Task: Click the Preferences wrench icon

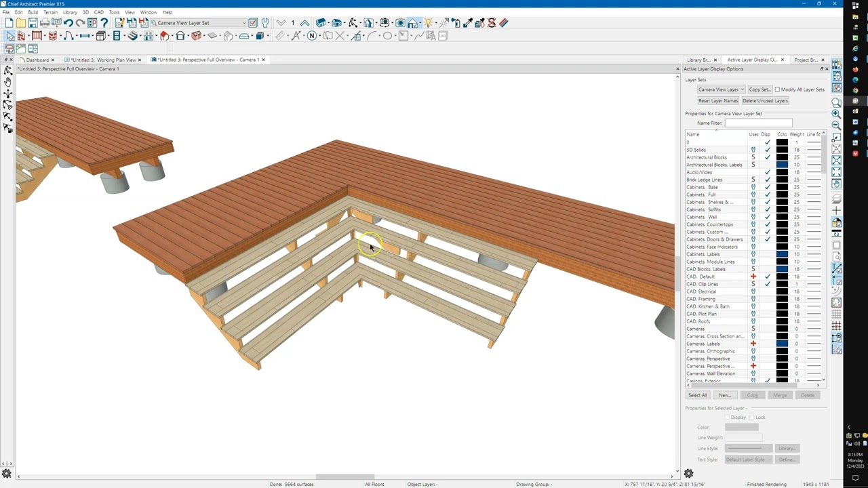Action: (x=264, y=22)
